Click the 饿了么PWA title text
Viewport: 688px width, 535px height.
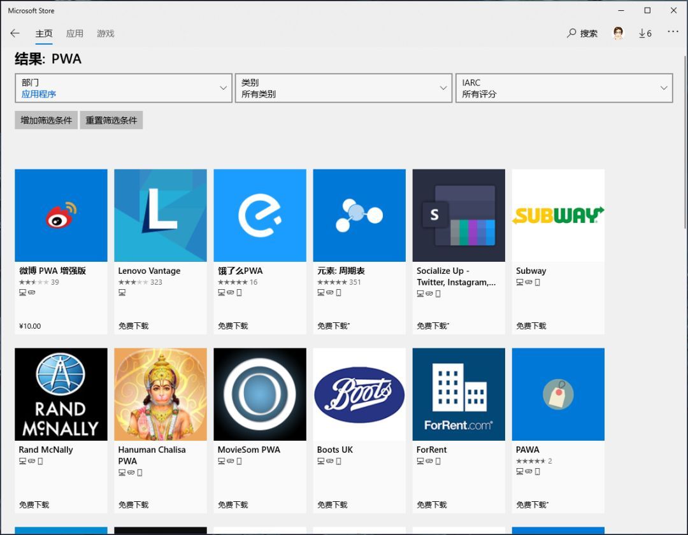click(240, 271)
